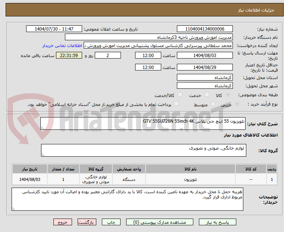Click the response deadline time 12:00 field
This screenshot has height=232, width=284.
click(148, 55)
